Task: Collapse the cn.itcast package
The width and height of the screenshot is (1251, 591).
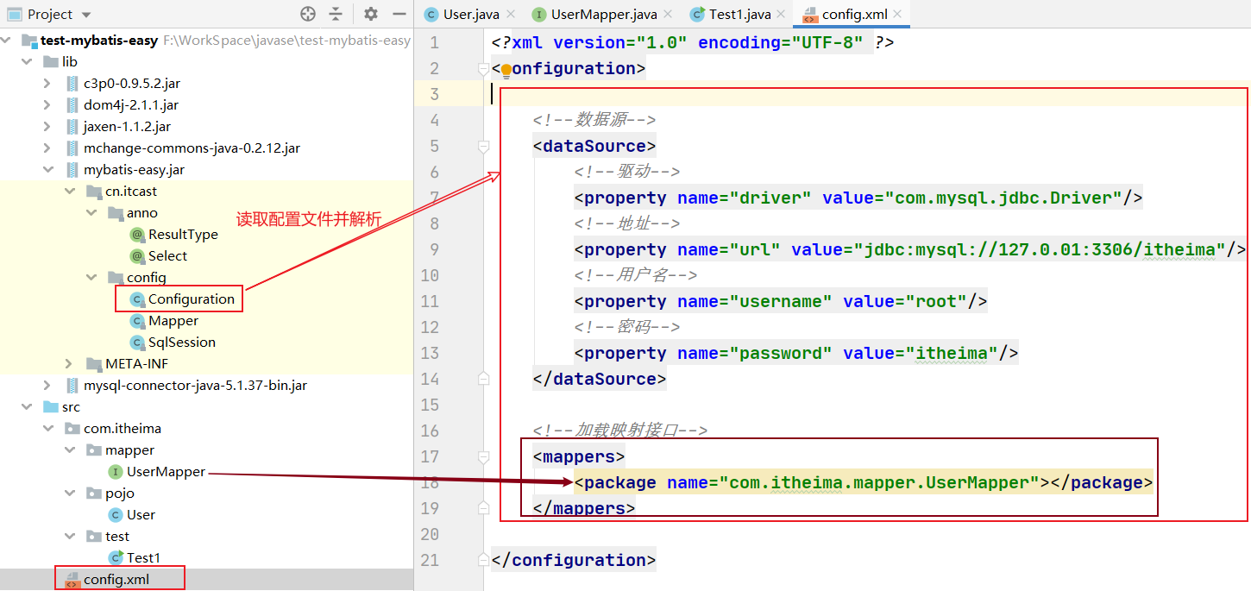Action: coord(70,191)
